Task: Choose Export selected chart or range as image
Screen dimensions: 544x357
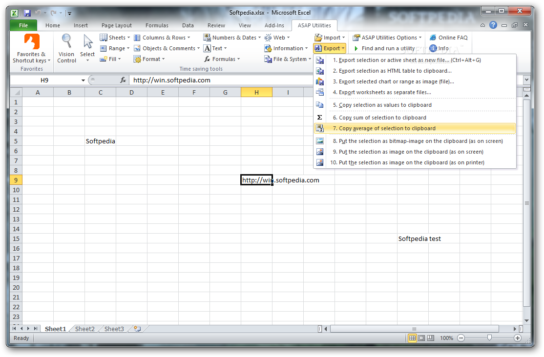Action: coord(415,81)
